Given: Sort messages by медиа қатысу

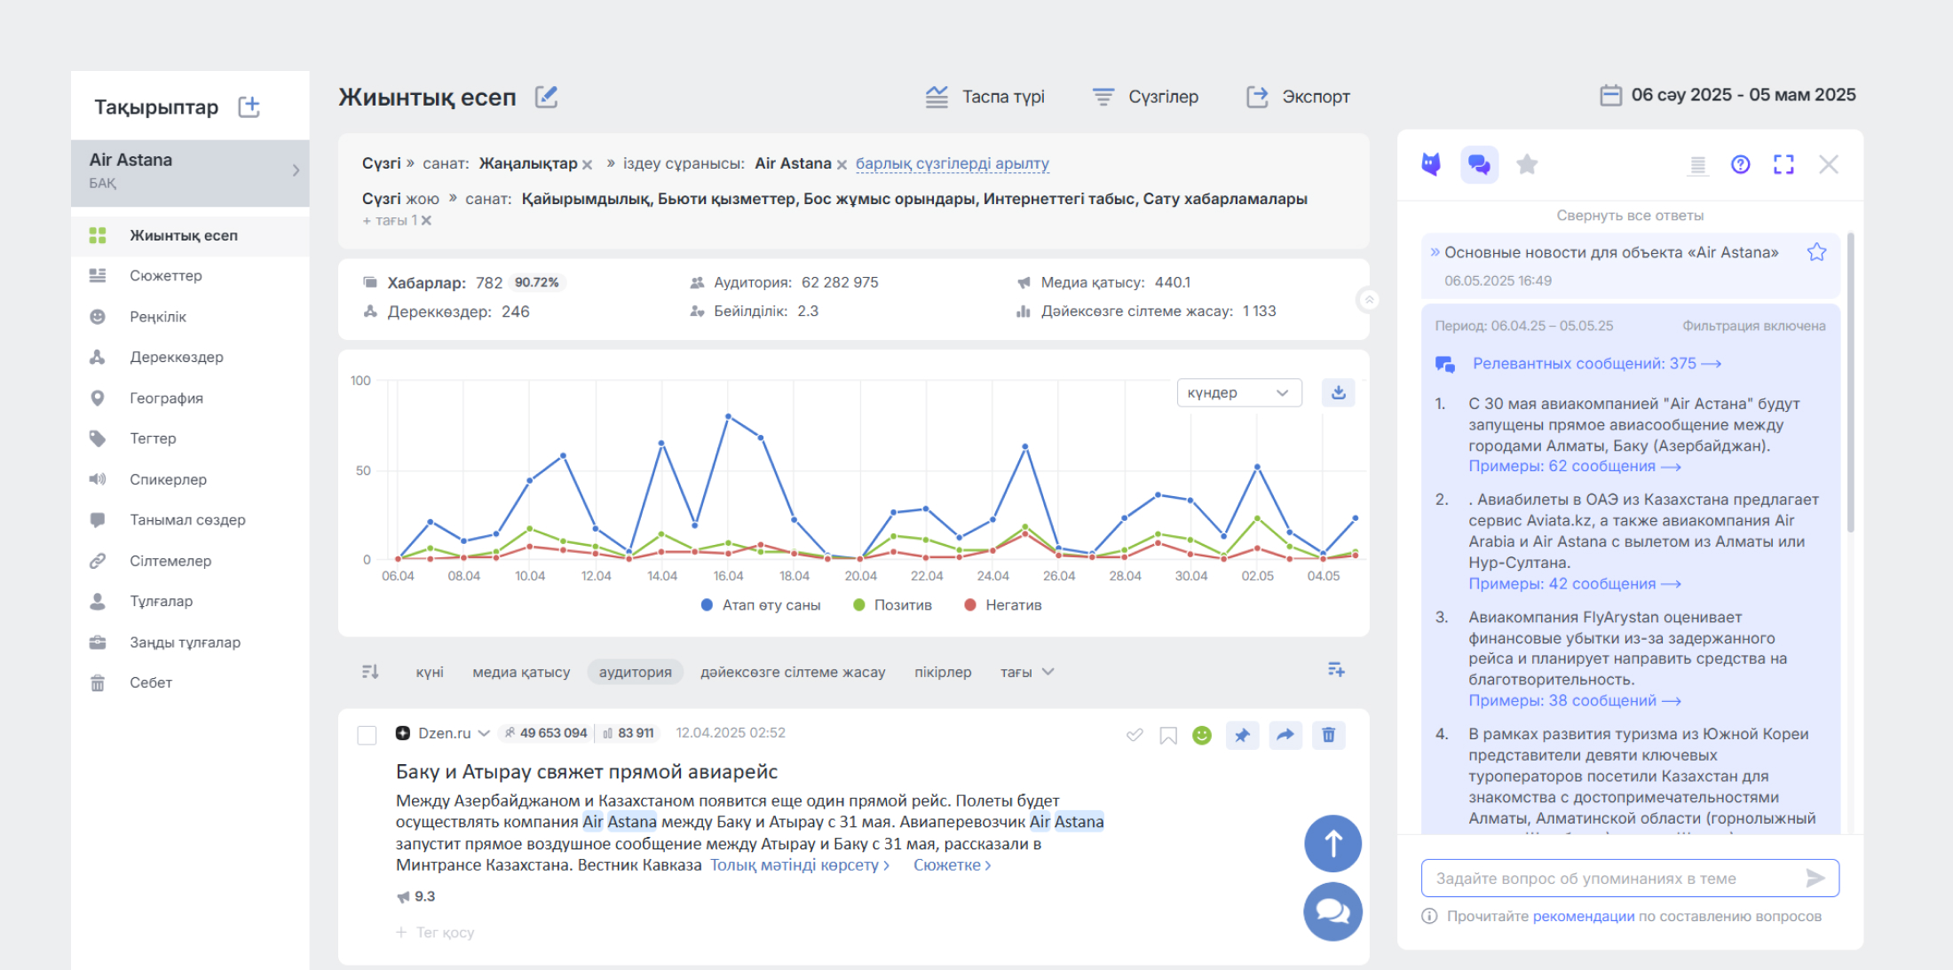Looking at the screenshot, I should [x=521, y=672].
